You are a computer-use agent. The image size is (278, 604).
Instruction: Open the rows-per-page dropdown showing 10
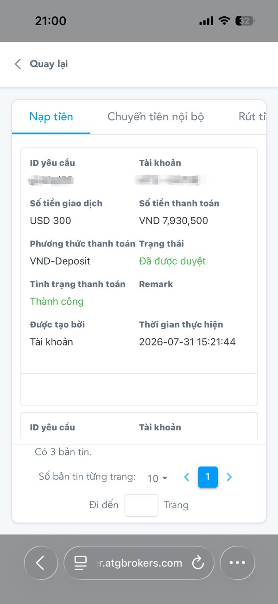(x=158, y=478)
